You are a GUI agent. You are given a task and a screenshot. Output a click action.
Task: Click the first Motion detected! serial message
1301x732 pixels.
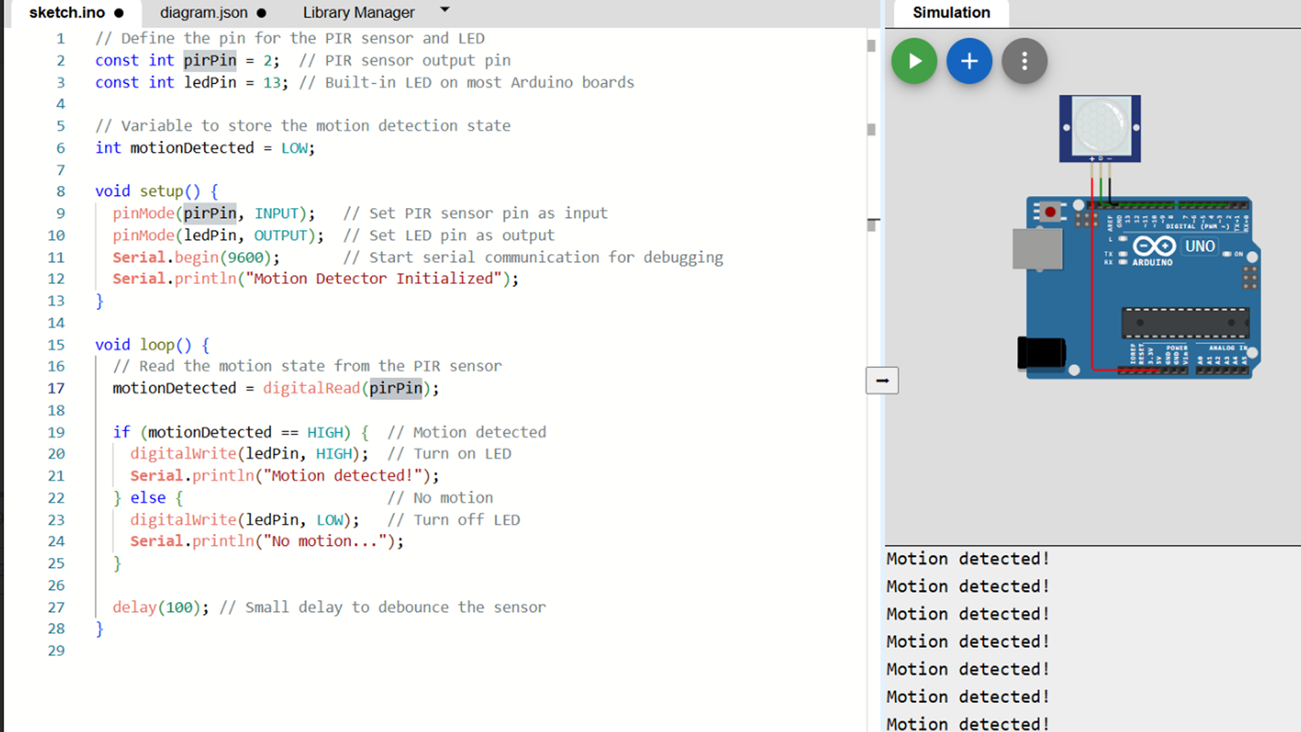coord(967,558)
